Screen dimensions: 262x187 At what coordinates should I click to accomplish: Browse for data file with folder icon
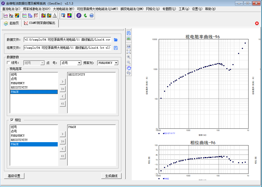(x=116, y=40)
